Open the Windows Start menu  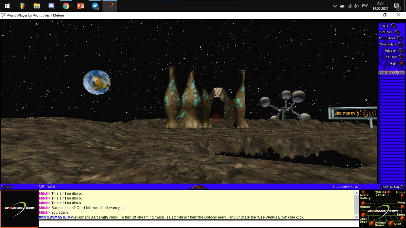click(7, 6)
